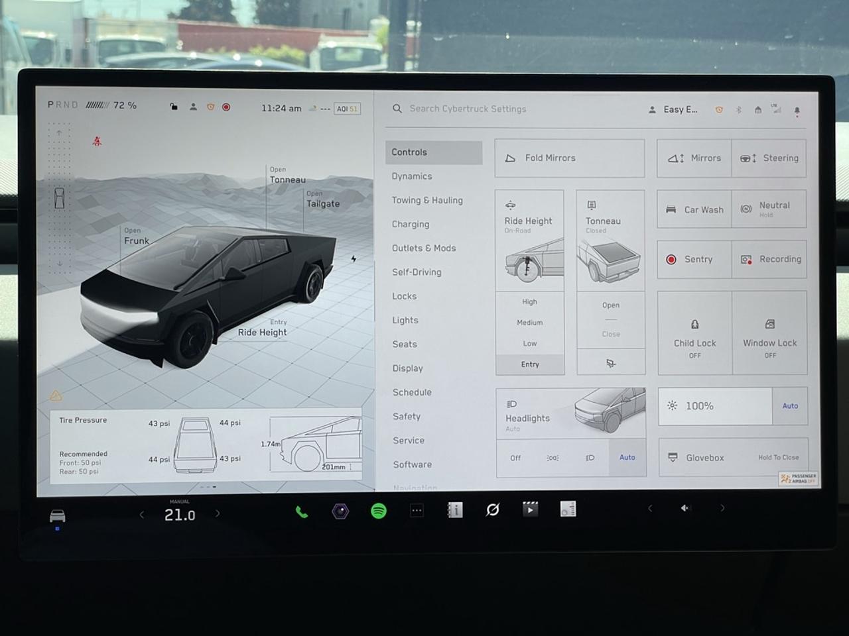Tap the car controls icon in bottom bar
The image size is (849, 636).
[x=58, y=515]
